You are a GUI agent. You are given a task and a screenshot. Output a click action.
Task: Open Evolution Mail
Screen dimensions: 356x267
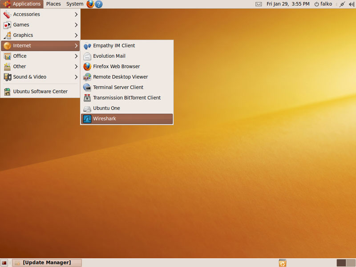coord(109,56)
